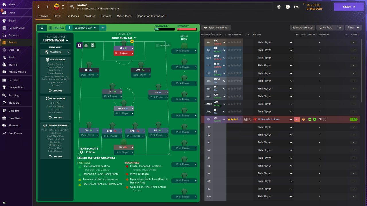The image size is (367, 206).
Task: Open Home from the sidebar
Action: pos(12,5)
